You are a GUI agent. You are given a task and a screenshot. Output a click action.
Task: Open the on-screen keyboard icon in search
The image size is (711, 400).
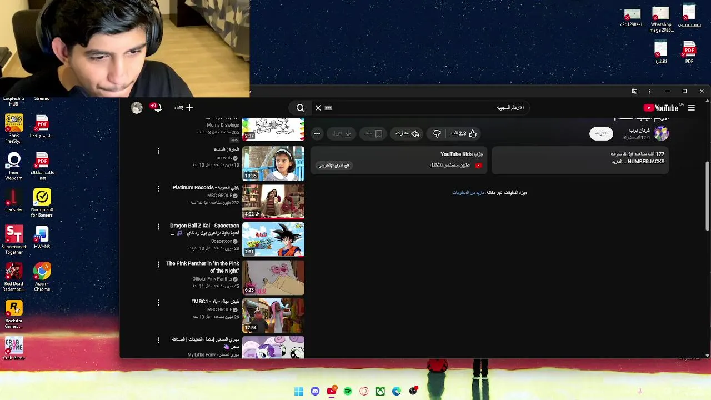[x=328, y=108]
